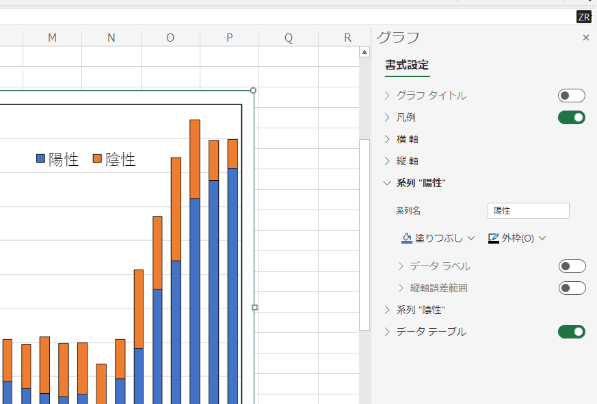Image resolution: width=597 pixels, height=404 pixels.
Task: Click the paint bucket fill icon
Action: pyautogui.click(x=406, y=238)
